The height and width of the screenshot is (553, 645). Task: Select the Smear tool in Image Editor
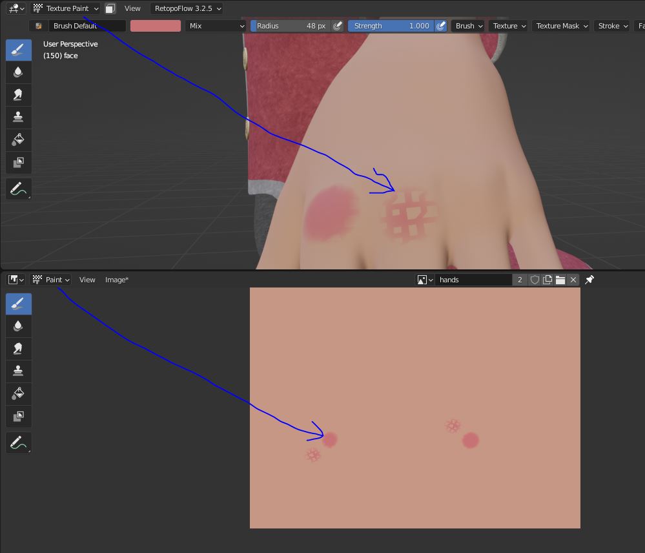pos(19,349)
